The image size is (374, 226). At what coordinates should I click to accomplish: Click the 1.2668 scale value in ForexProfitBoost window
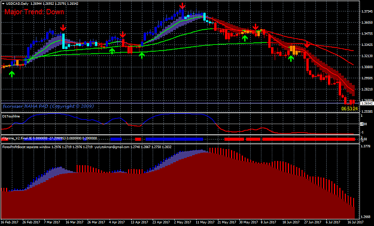pos(366,216)
